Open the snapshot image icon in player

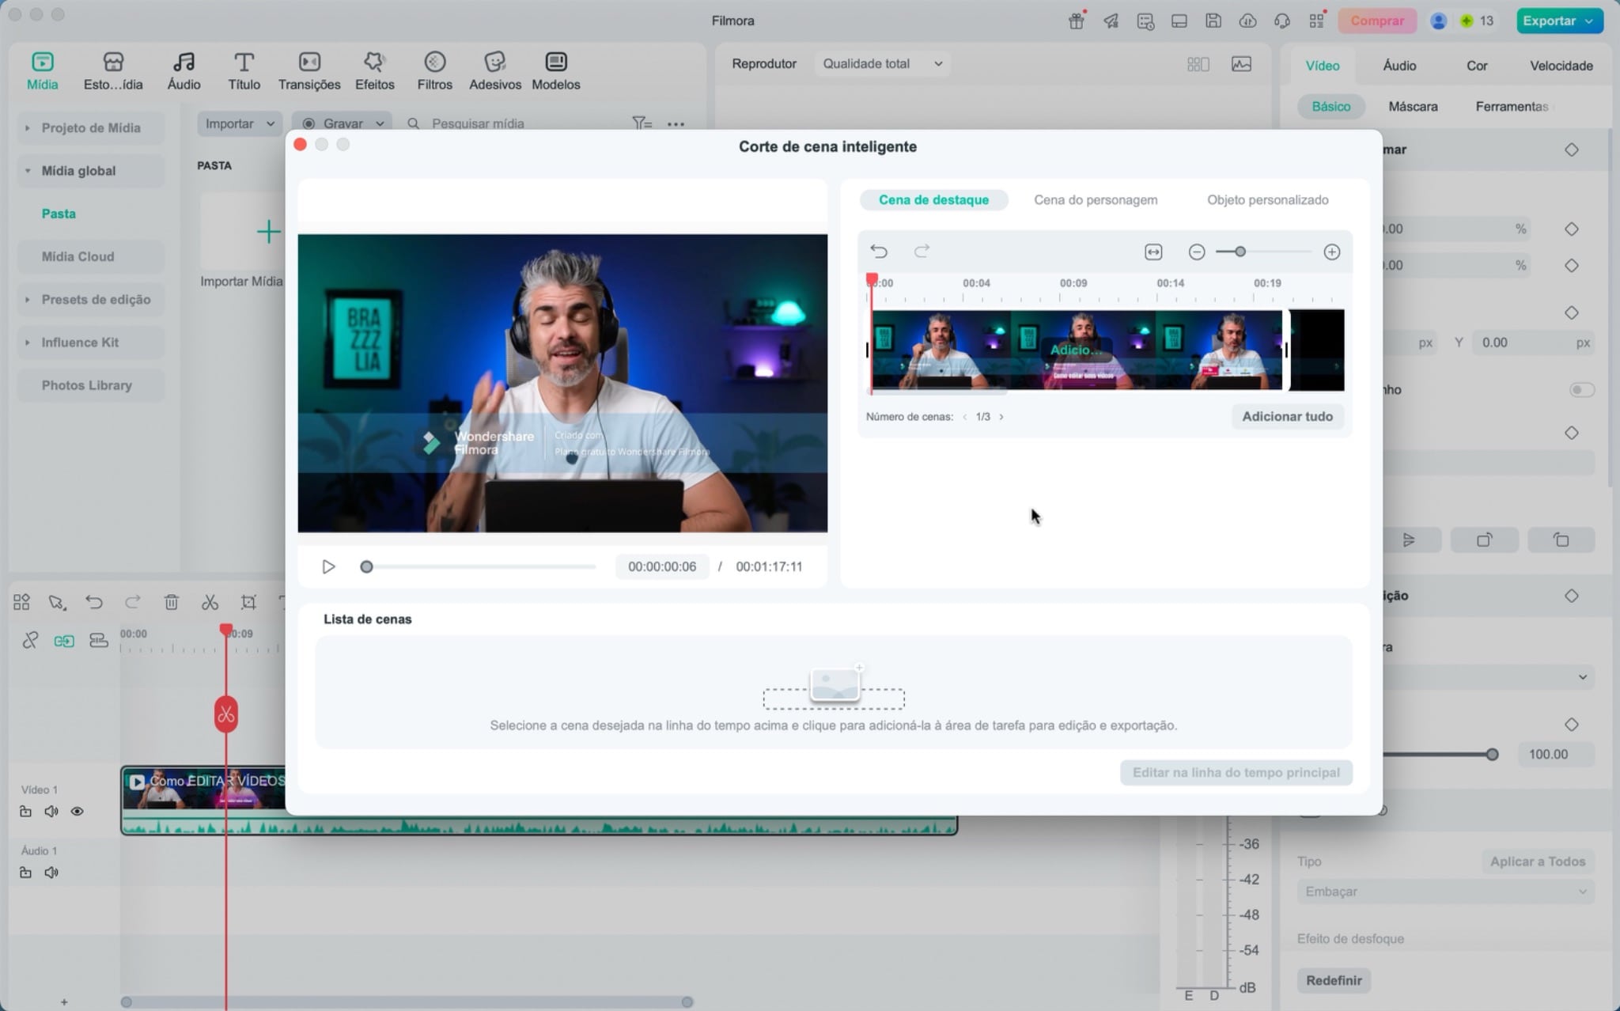[x=1241, y=64]
